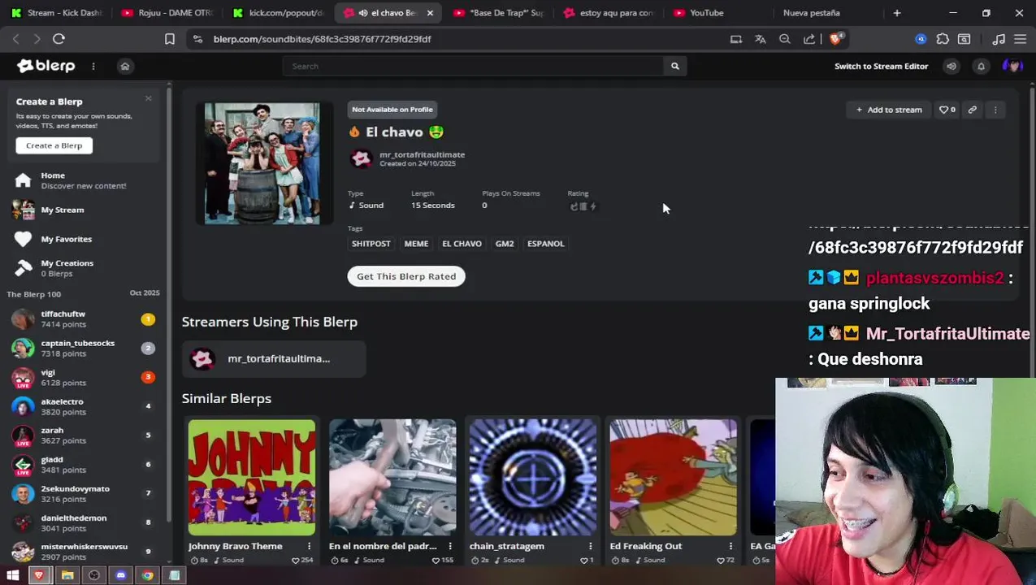The height and width of the screenshot is (585, 1036).
Task: Go to Home in sidebar
Action: pos(82,180)
